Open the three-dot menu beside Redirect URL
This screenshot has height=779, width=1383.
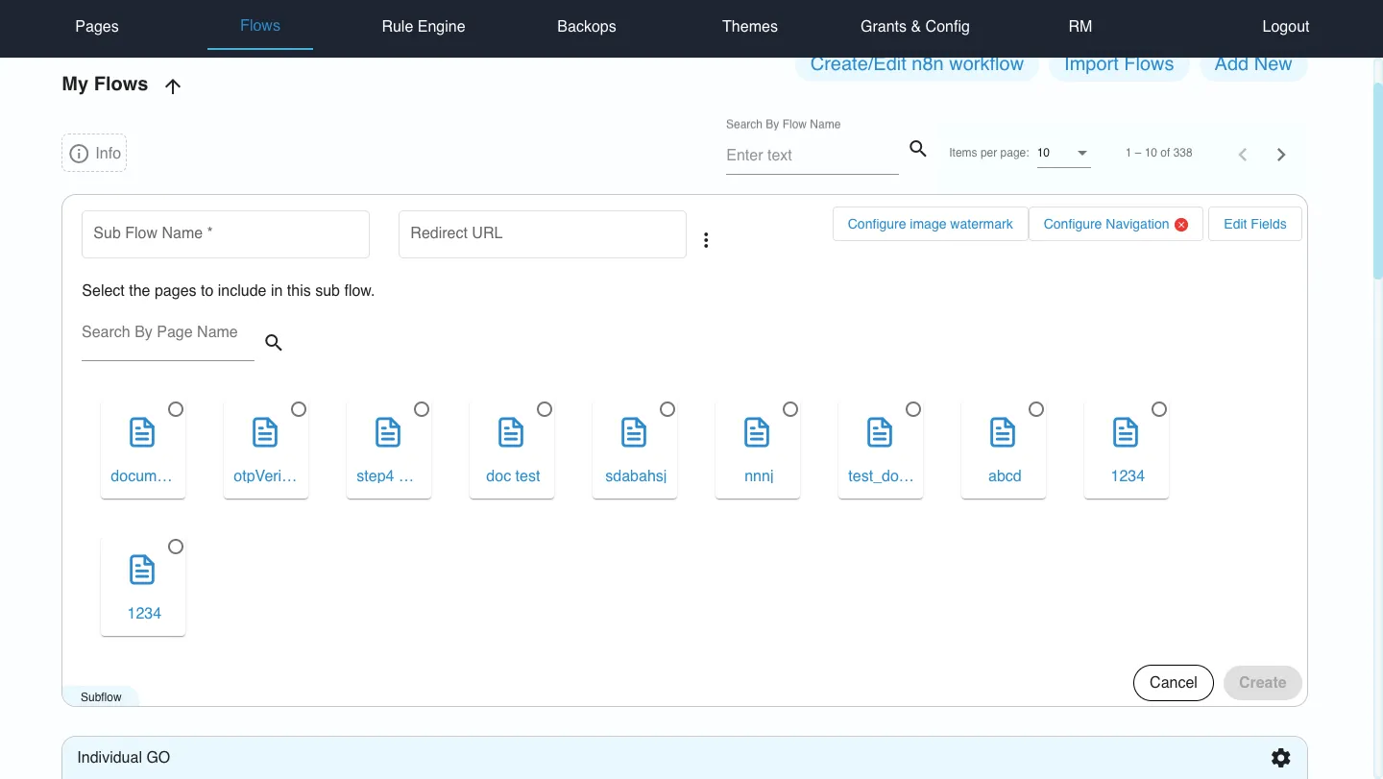pos(706,240)
